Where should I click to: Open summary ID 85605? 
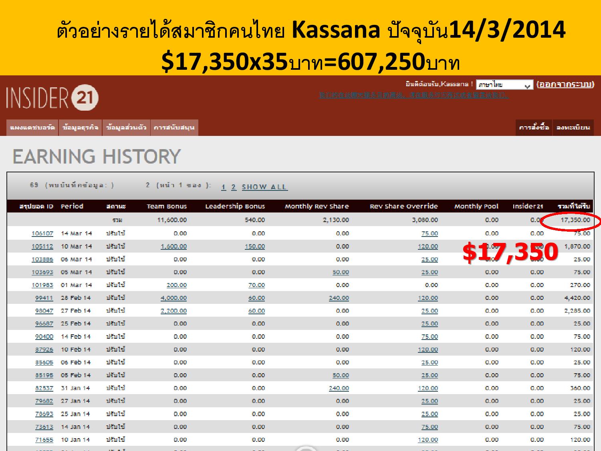(44, 362)
